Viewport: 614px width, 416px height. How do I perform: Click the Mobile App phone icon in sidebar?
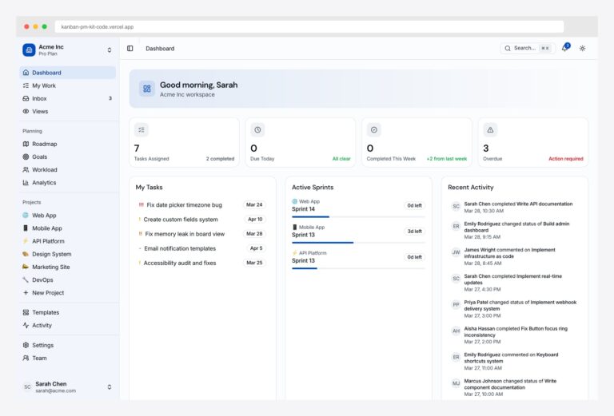(x=26, y=228)
